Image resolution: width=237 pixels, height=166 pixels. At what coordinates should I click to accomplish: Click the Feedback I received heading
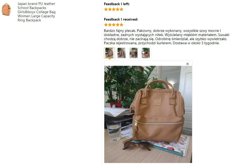[x=121, y=20]
